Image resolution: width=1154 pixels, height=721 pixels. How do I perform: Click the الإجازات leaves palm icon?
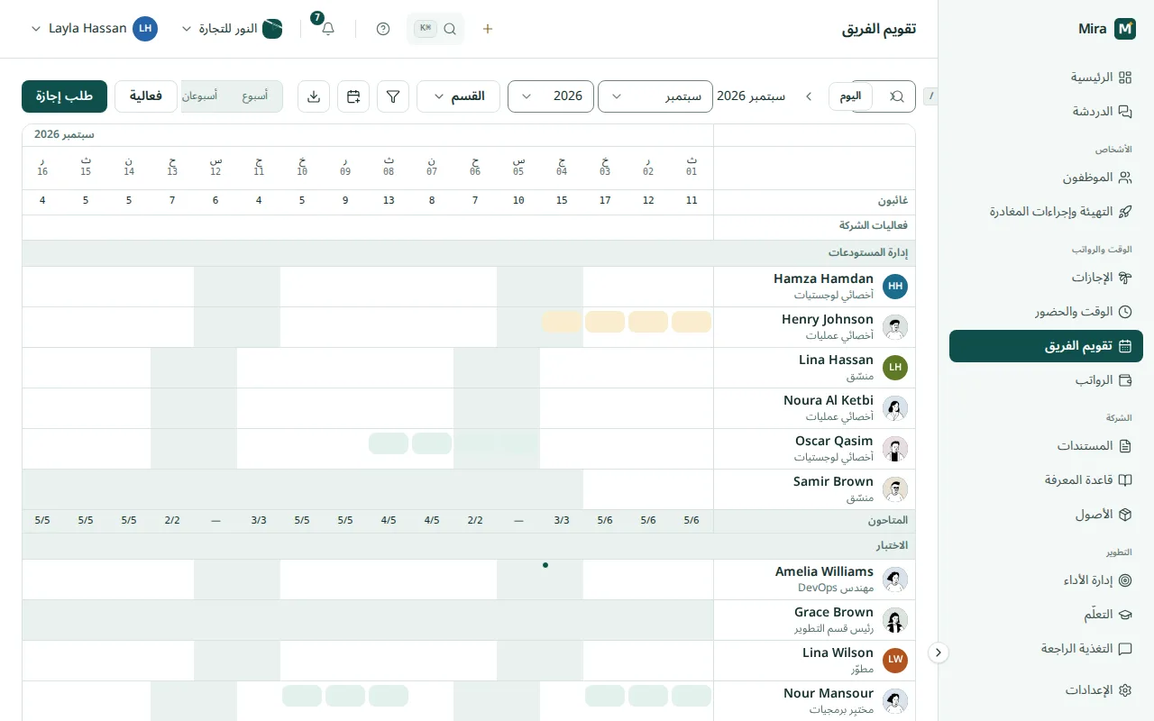tap(1124, 278)
